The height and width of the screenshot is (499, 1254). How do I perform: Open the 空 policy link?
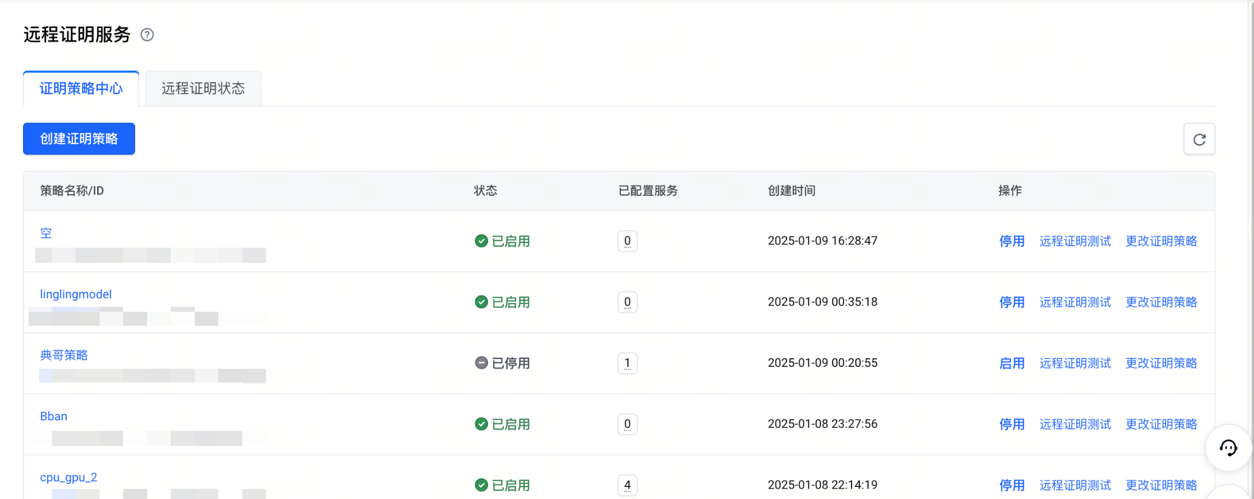point(46,233)
